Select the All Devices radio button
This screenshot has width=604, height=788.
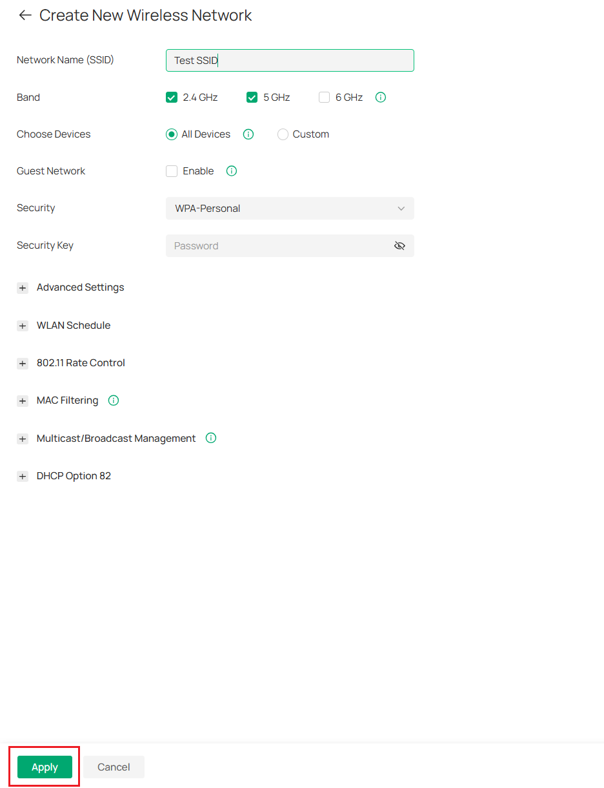pyautogui.click(x=172, y=134)
